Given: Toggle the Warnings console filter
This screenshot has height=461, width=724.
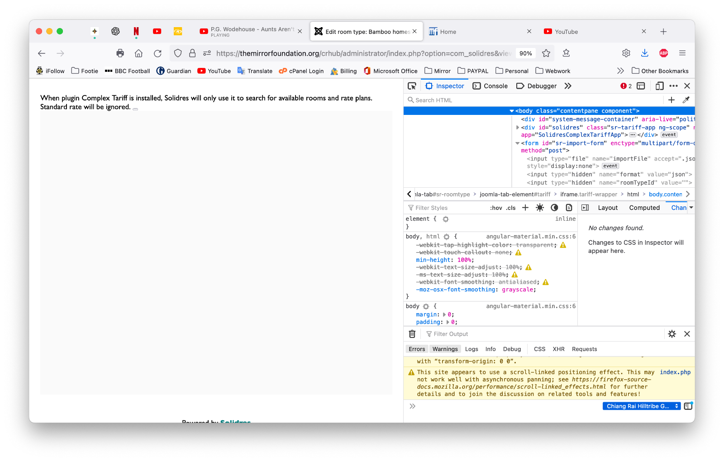Looking at the screenshot, I should (x=445, y=349).
